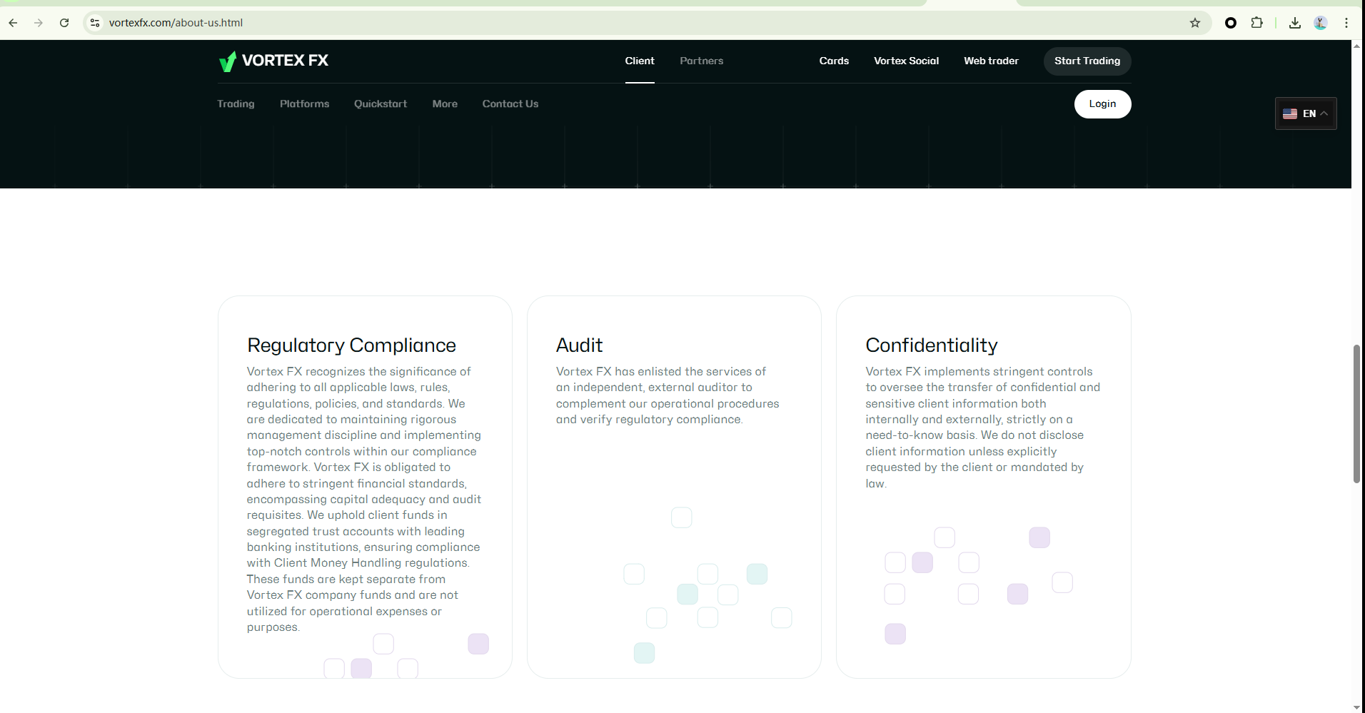The height and width of the screenshot is (713, 1365).
Task: Click the Confidentiality heading
Action: click(x=932, y=345)
